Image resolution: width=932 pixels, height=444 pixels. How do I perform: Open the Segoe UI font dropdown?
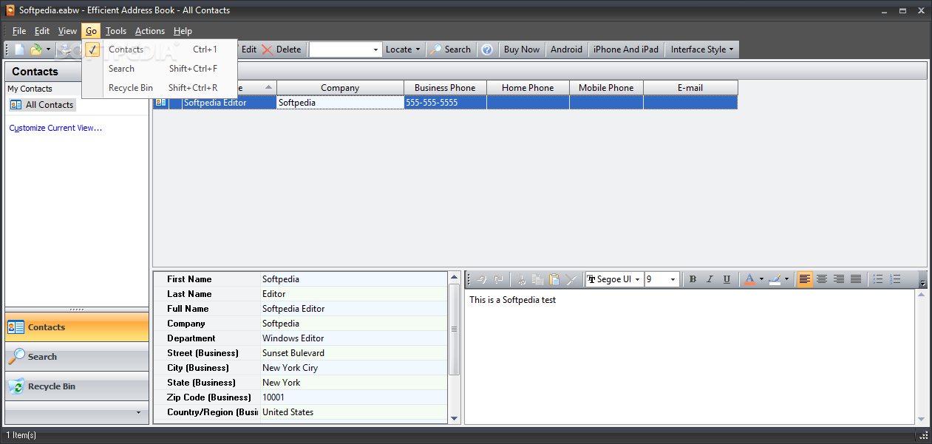637,279
